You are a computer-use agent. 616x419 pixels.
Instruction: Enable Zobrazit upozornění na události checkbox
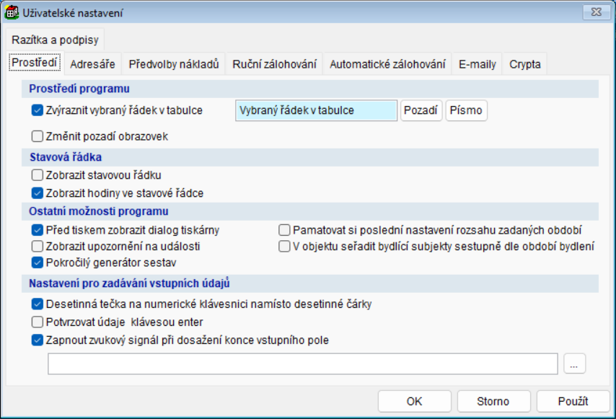pos(38,247)
